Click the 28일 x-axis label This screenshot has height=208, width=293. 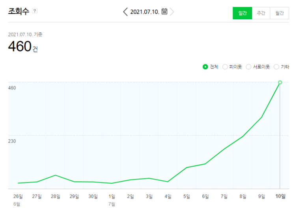coord(56,196)
